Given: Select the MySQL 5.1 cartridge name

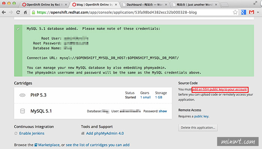Looking at the screenshot, I should tap(41, 111).
